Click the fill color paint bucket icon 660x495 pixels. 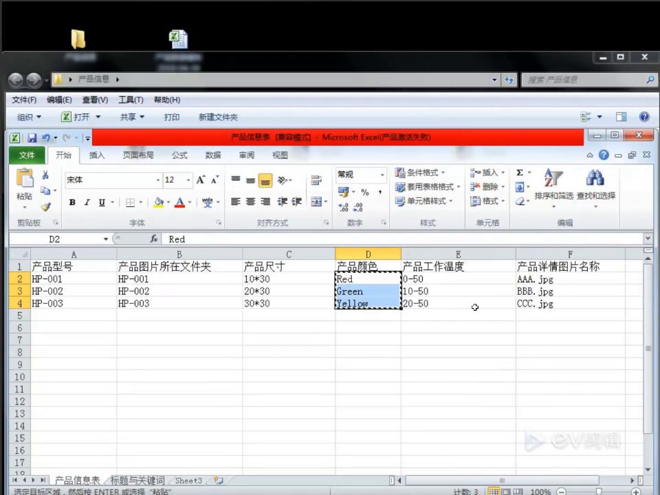click(x=159, y=202)
